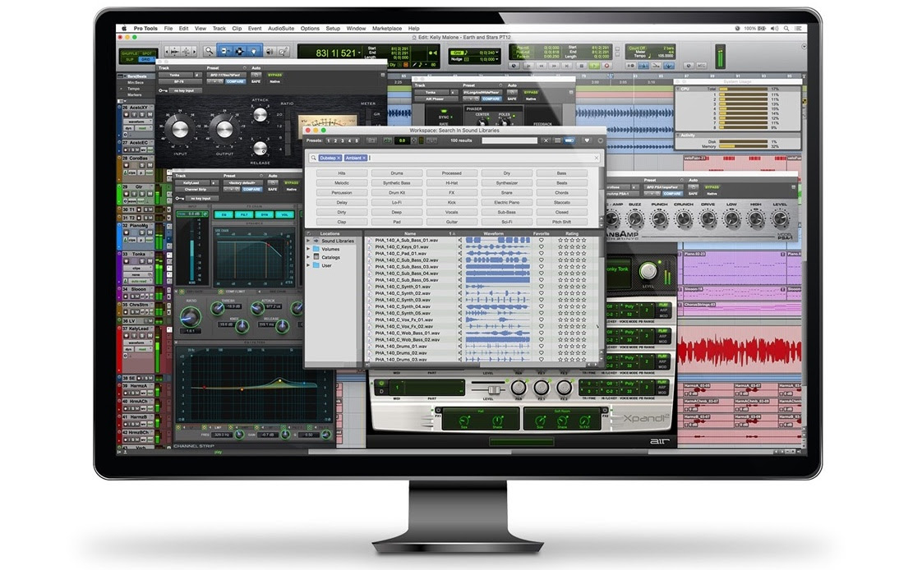Click the Synthesizer tag button
This screenshot has height=570, width=899.
pyautogui.click(x=507, y=182)
